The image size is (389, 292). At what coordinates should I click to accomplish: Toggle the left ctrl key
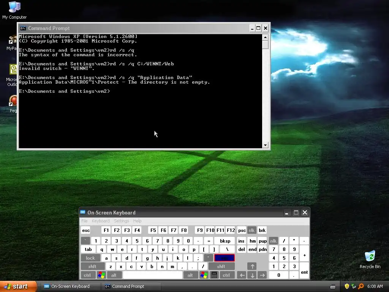[x=87, y=275]
